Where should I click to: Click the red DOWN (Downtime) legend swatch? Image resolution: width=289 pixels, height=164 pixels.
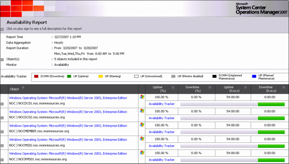coord(37,76)
